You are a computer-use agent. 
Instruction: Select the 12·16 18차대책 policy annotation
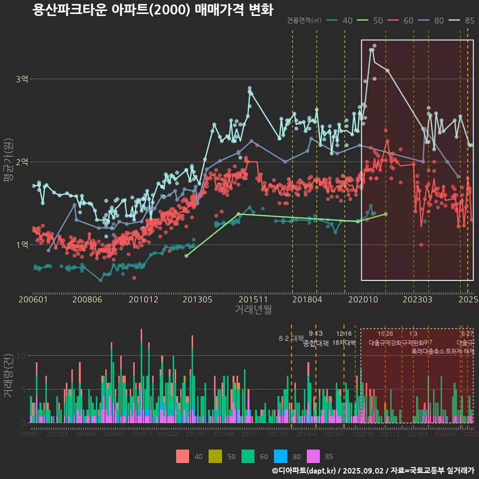click(344, 338)
